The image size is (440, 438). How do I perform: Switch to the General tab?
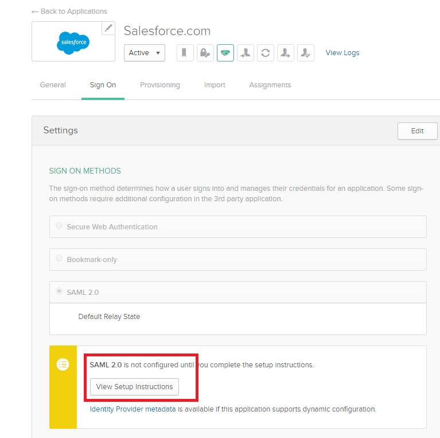coord(53,85)
